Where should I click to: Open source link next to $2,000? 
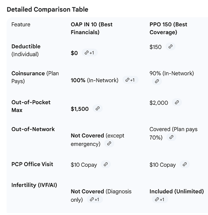(x=177, y=102)
